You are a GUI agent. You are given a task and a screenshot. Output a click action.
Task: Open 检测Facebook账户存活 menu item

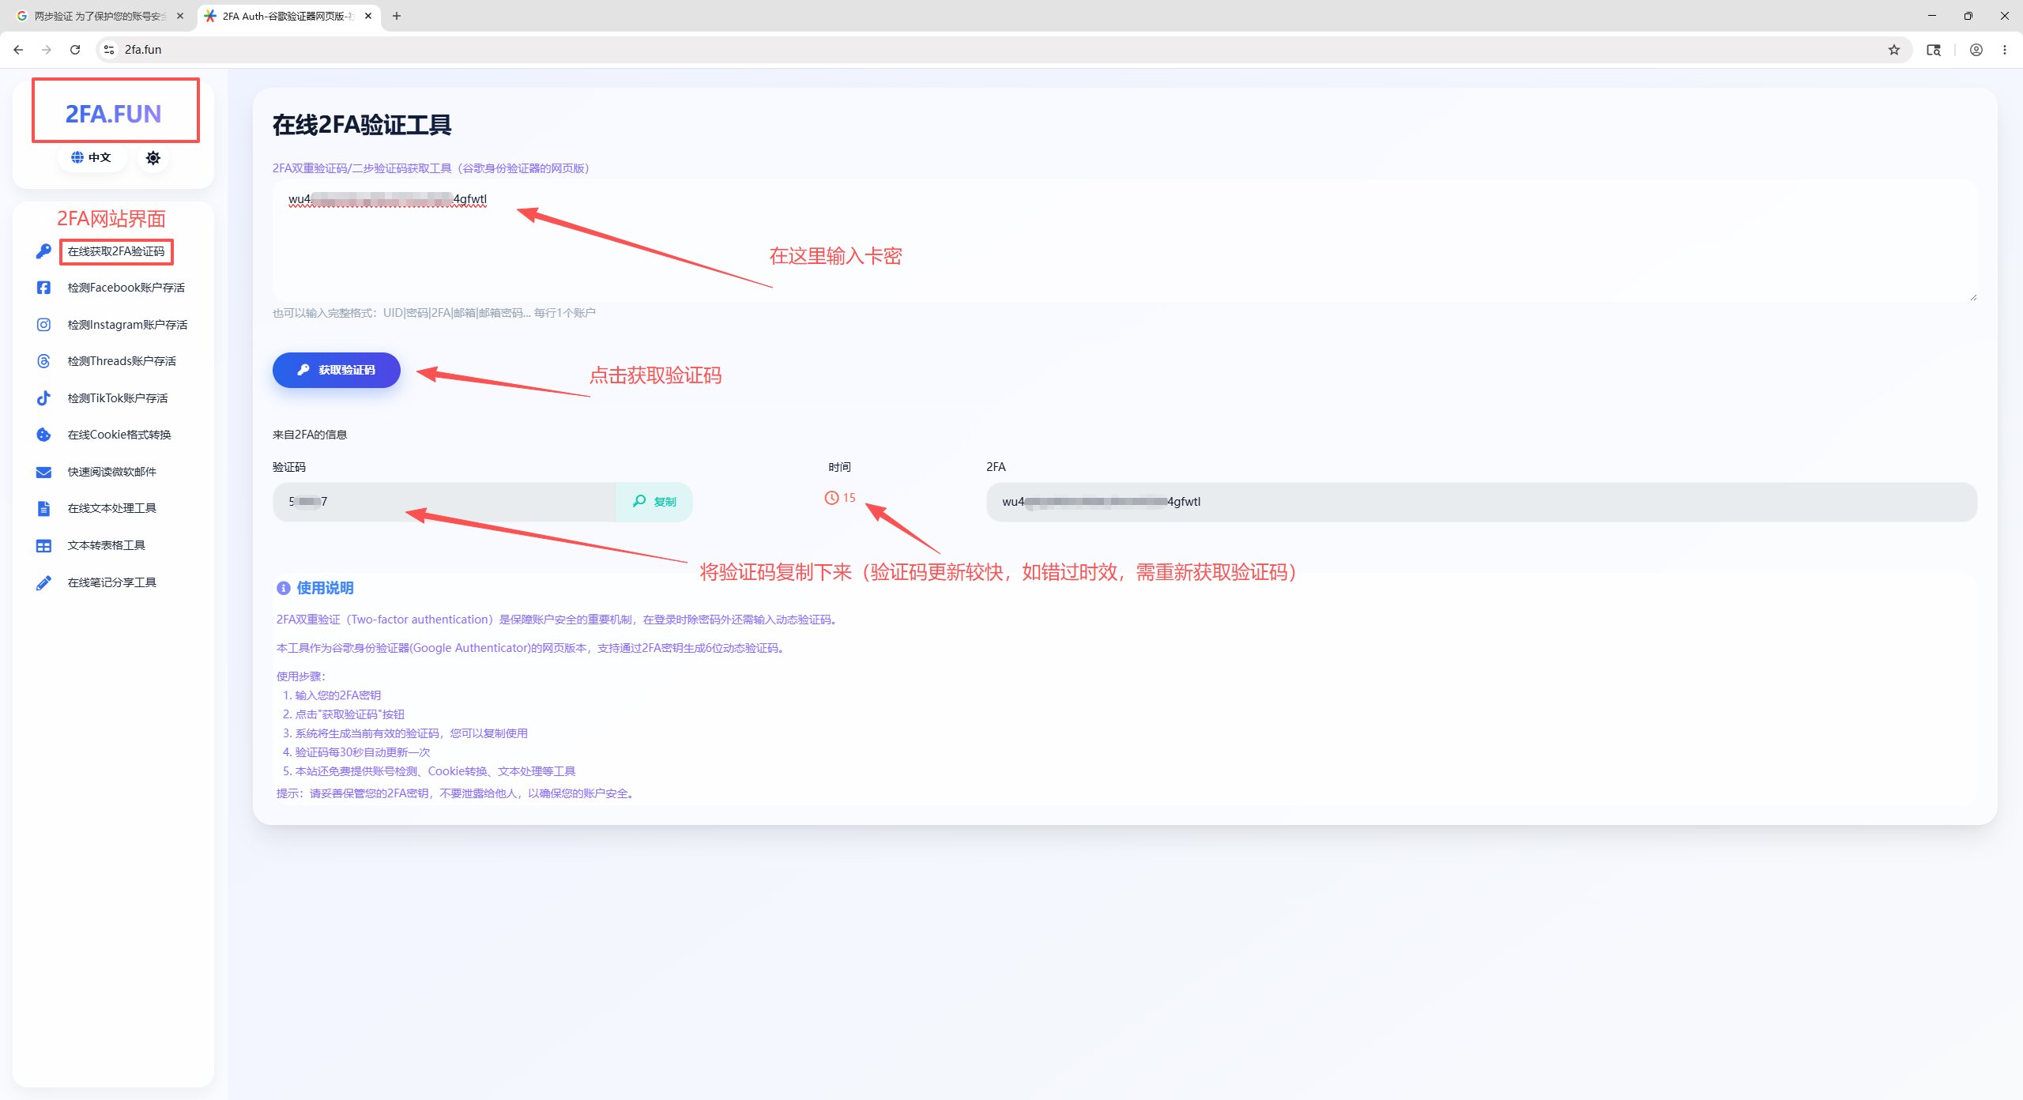[x=126, y=288]
